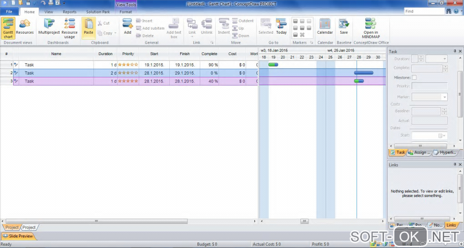Viewport: 464px width, 248px height.
Task: Select the Links bottom panel tab
Action: (451, 225)
